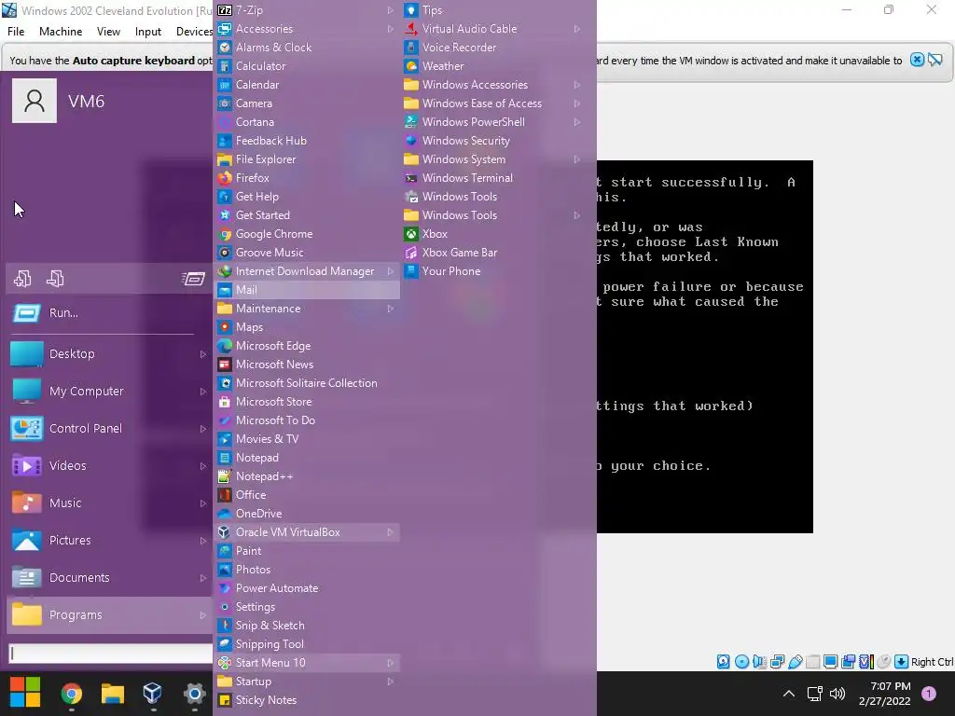Image resolution: width=955 pixels, height=716 pixels.
Task: Open the VirtualBox View menu
Action: pyautogui.click(x=108, y=32)
